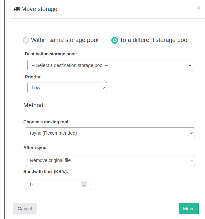The width and height of the screenshot is (205, 219).
Task: Click the truck icon in the dialog header
Action: 17,9
